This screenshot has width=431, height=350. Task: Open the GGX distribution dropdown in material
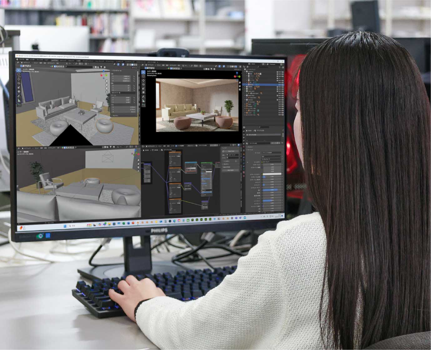point(271,156)
